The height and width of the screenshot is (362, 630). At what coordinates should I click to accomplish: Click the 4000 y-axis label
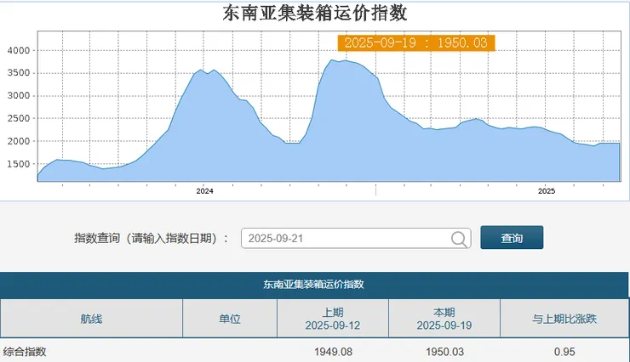pos(19,50)
